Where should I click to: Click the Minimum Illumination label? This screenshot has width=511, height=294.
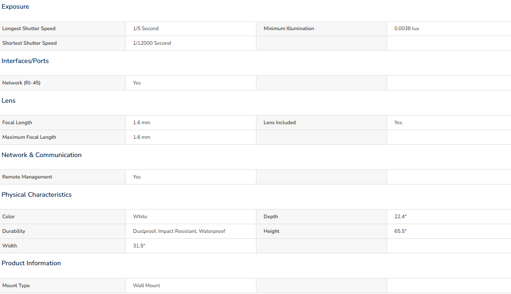[x=289, y=29]
